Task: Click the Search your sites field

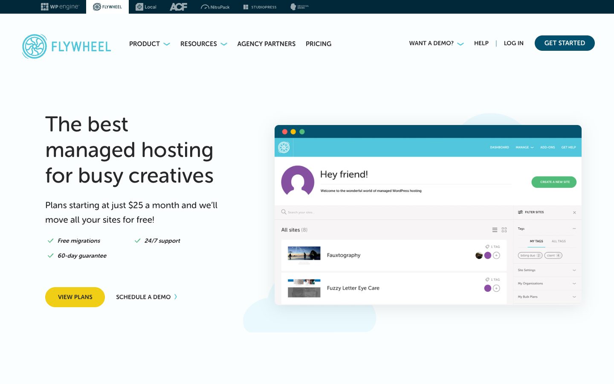Action: click(x=394, y=212)
